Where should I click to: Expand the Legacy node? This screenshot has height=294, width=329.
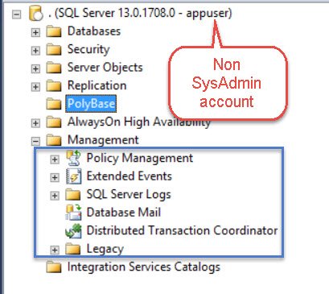click(x=55, y=250)
